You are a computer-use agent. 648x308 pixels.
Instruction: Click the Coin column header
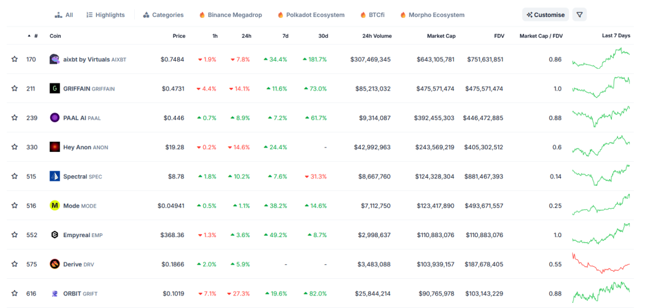(x=56, y=36)
